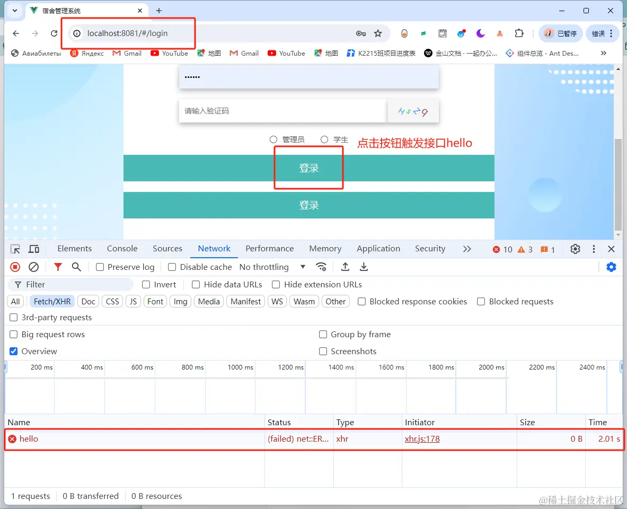Image resolution: width=627 pixels, height=509 pixels.
Task: Select the 管理员 radio button
Action: [273, 139]
